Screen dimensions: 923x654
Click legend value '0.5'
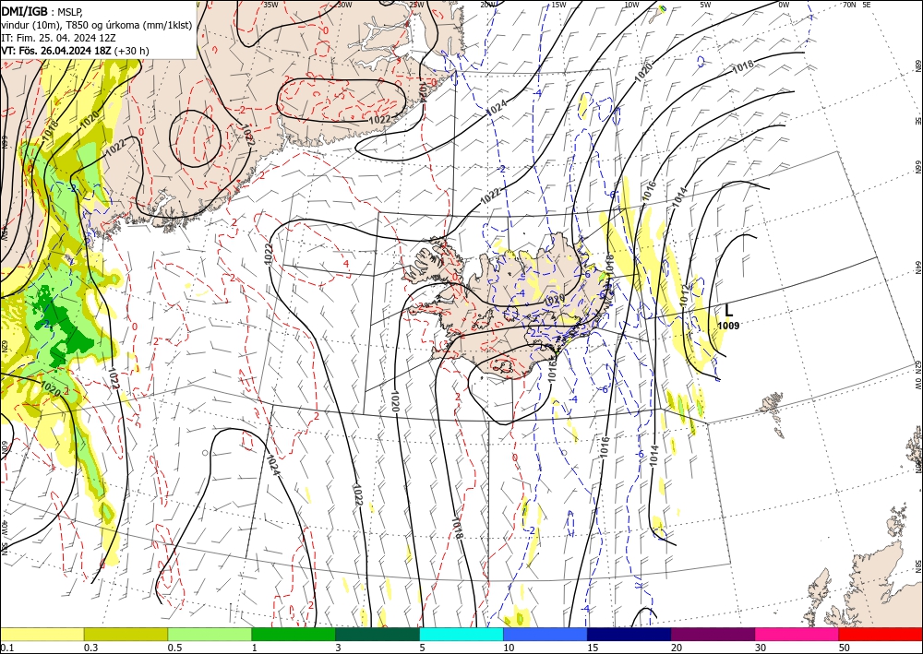click(x=174, y=648)
